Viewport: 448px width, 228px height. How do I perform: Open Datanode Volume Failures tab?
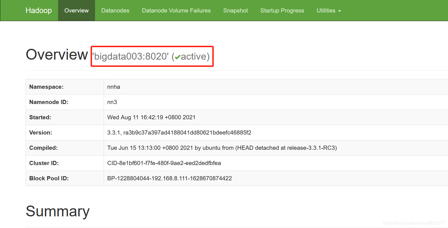[176, 11]
